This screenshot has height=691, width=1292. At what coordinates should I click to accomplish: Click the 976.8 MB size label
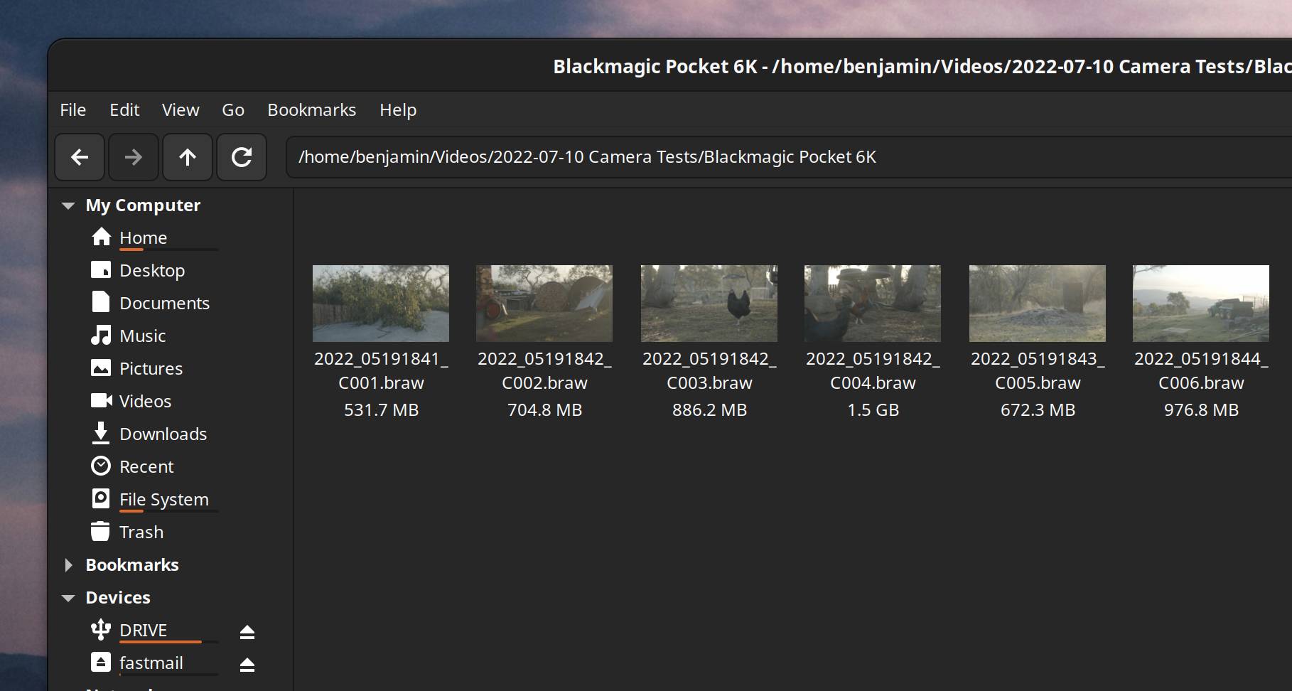coord(1201,410)
